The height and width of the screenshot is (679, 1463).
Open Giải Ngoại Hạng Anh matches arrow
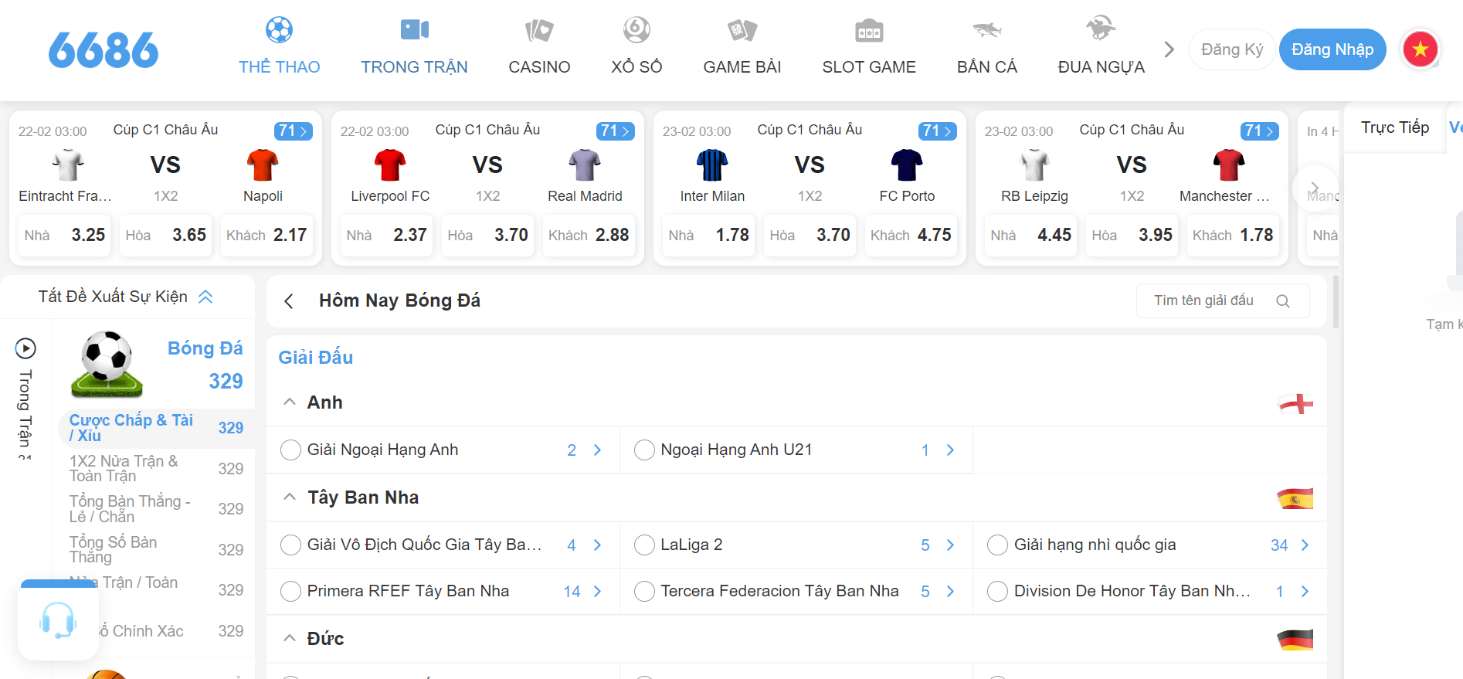point(597,450)
